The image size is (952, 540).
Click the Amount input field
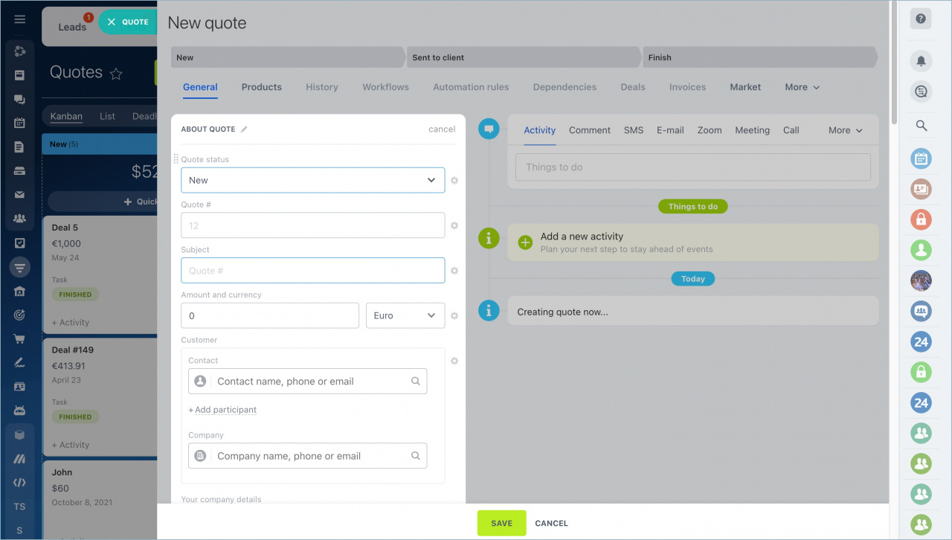[270, 315]
